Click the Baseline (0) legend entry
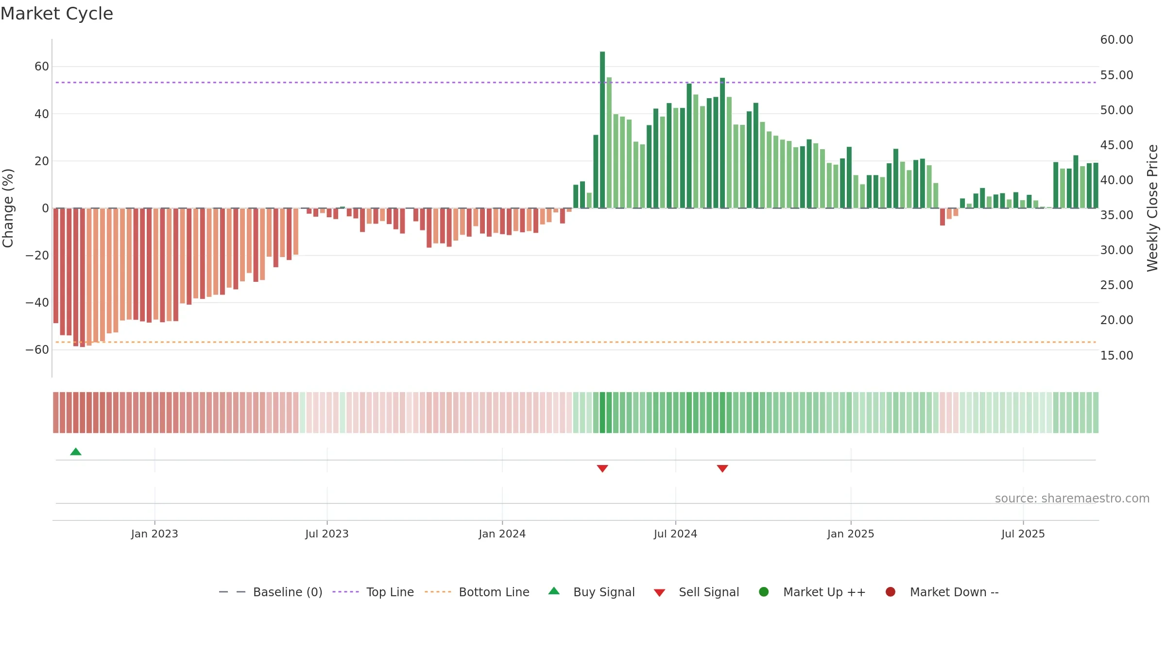 click(x=271, y=592)
